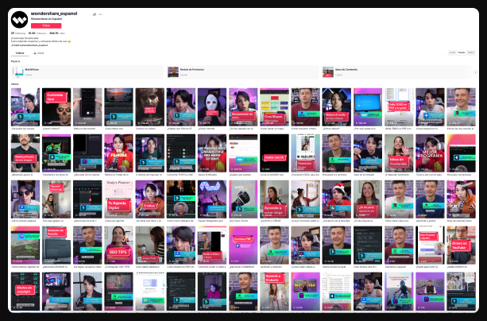Open the Videos tab
This screenshot has height=321, width=487.
20,52
